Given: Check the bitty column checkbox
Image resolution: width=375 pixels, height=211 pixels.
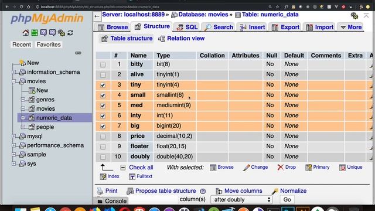Looking at the screenshot, I should click(103, 64).
